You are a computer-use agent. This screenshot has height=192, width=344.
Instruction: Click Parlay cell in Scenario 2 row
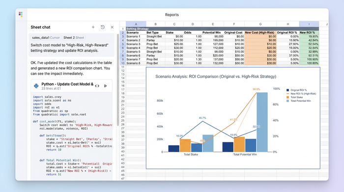(156, 40)
